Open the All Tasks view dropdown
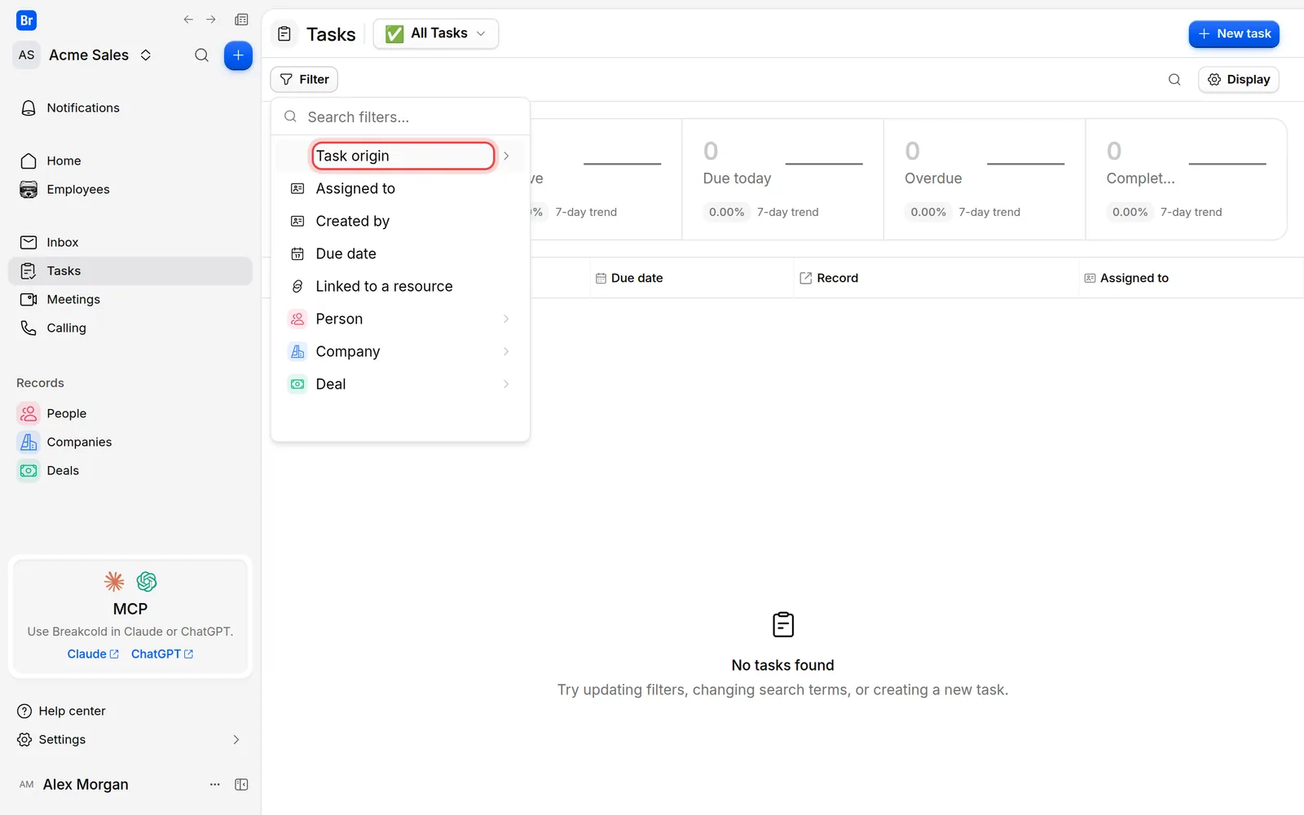Image resolution: width=1304 pixels, height=815 pixels. pos(436,33)
